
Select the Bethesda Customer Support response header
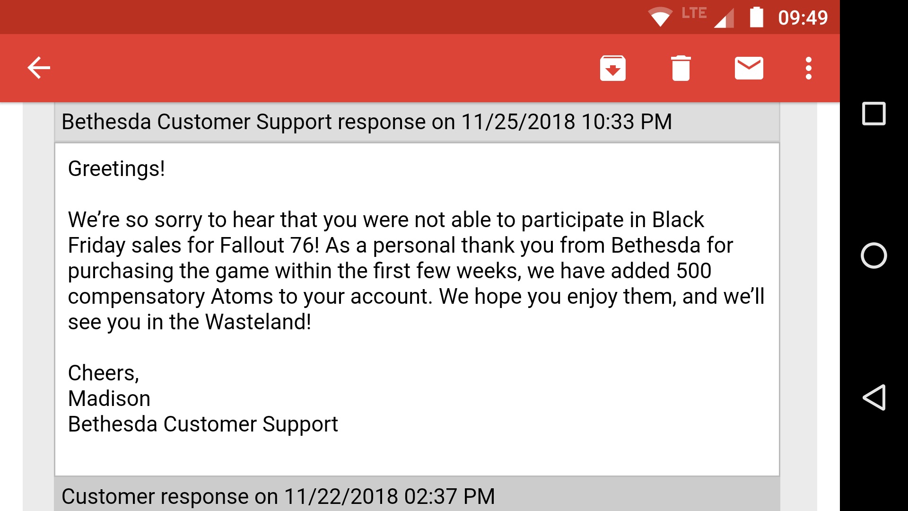coord(367,122)
